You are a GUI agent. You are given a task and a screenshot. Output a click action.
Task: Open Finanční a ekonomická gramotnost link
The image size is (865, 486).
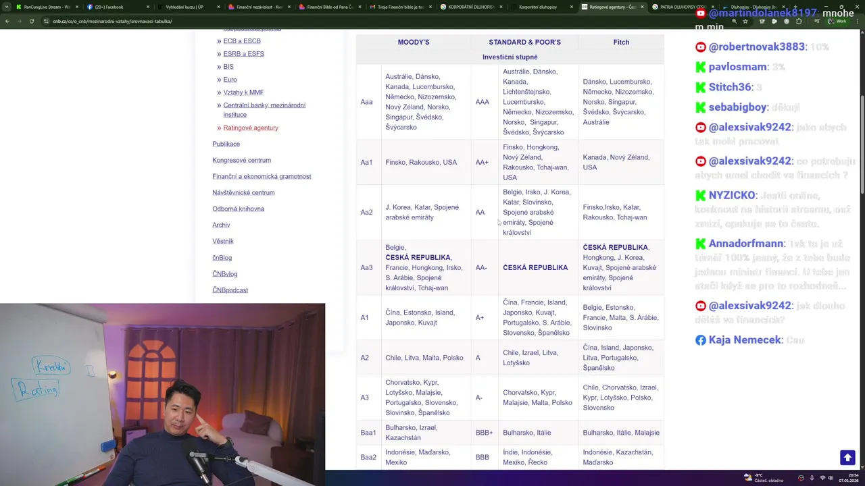262,176
